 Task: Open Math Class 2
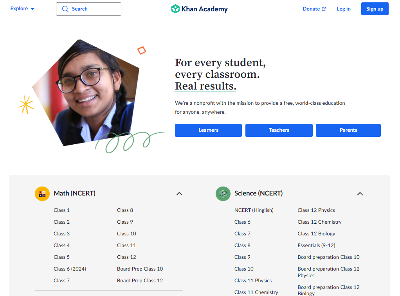[61, 222]
